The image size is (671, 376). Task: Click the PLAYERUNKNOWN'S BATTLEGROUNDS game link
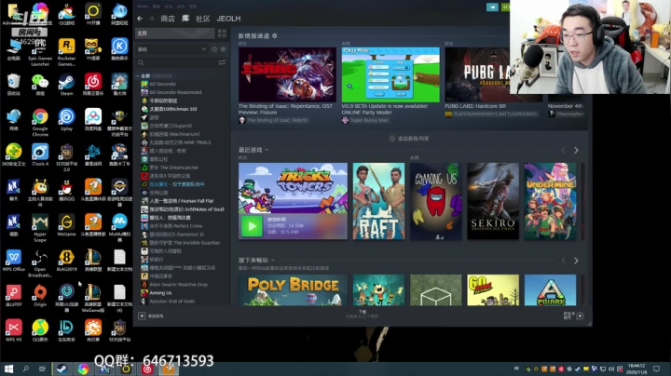pos(495,114)
